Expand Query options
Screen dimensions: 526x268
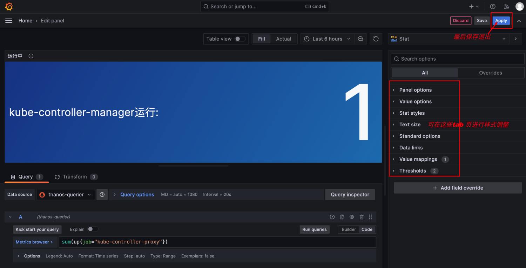point(137,195)
